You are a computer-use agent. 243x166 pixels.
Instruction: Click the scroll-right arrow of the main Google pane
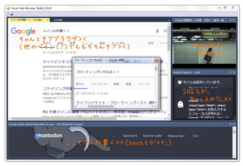165,119
